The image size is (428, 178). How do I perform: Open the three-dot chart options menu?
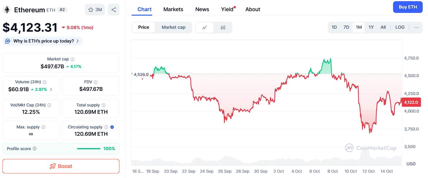coord(417,27)
